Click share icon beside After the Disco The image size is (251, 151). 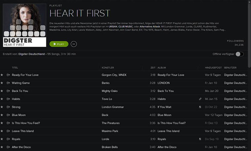pyautogui.click(x=8, y=147)
